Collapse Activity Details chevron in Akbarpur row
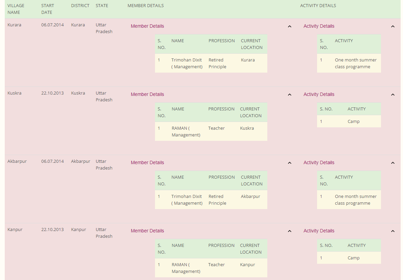The image size is (403, 280). (393, 163)
